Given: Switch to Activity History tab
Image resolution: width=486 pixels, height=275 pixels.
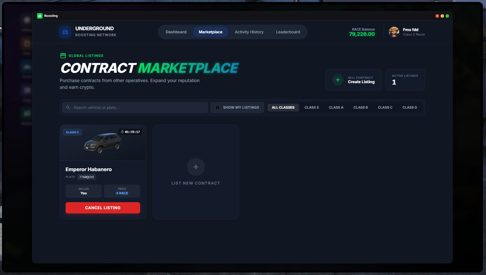Looking at the screenshot, I should (x=249, y=32).
